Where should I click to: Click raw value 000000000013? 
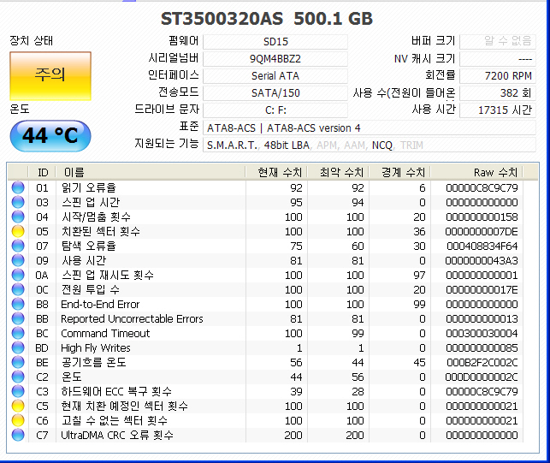coord(482,318)
